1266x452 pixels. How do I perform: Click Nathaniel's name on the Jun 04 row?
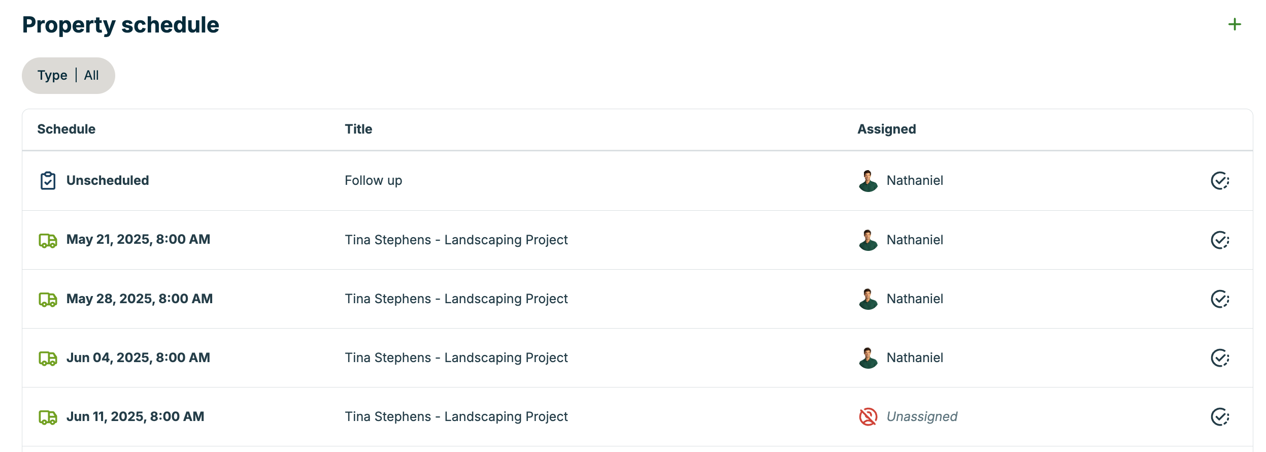(914, 358)
